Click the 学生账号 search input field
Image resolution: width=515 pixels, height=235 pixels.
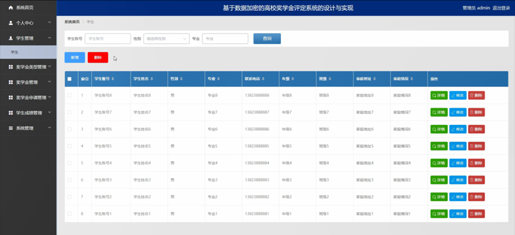pos(108,39)
